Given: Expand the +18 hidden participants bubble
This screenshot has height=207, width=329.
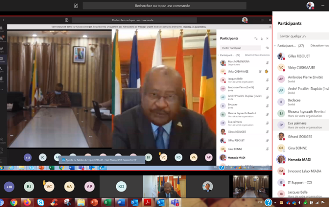Looking at the screenshot, I should click(x=8, y=186).
